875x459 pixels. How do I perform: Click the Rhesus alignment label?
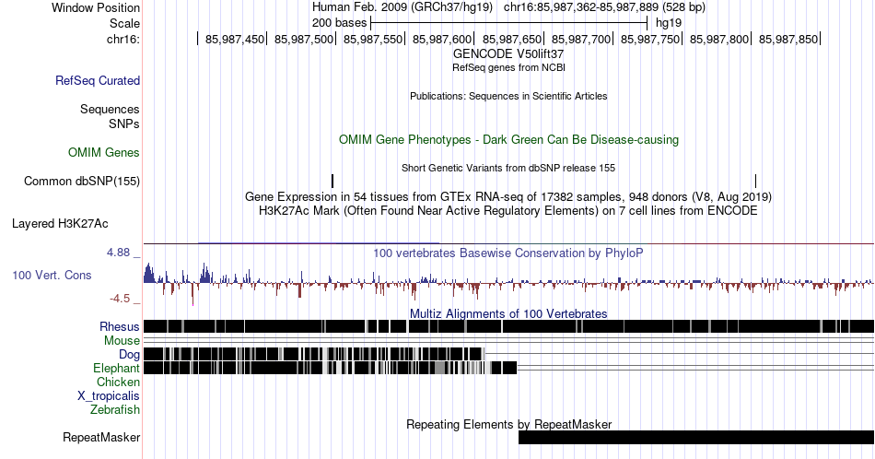point(120,326)
